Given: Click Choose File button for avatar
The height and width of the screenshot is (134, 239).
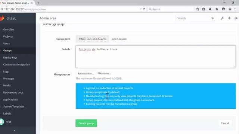Looking at the screenshot, I should [x=86, y=74].
